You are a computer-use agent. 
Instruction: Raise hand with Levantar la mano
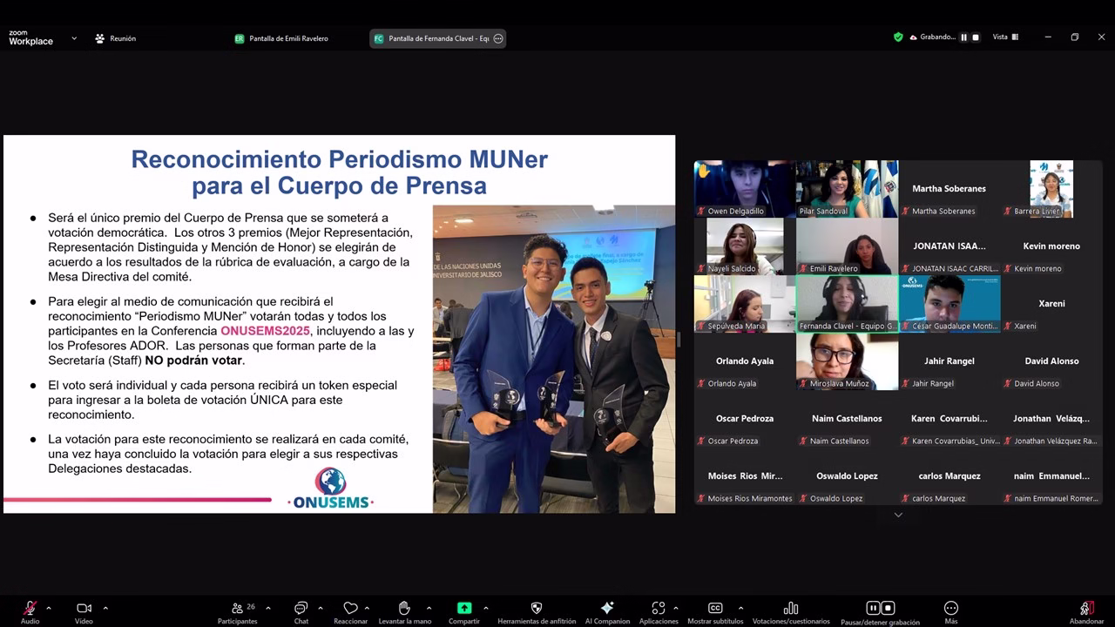pos(404,609)
